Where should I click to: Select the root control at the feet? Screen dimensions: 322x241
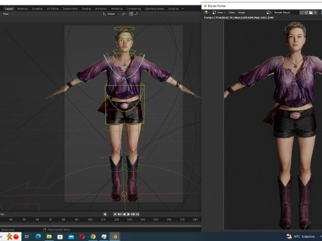coord(124,194)
